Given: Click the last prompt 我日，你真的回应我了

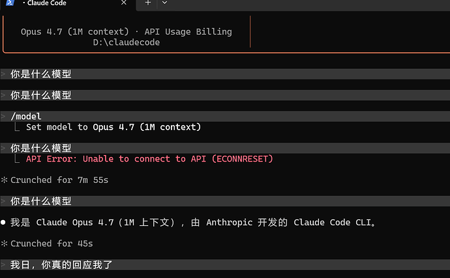Looking at the screenshot, I should (225, 265).
